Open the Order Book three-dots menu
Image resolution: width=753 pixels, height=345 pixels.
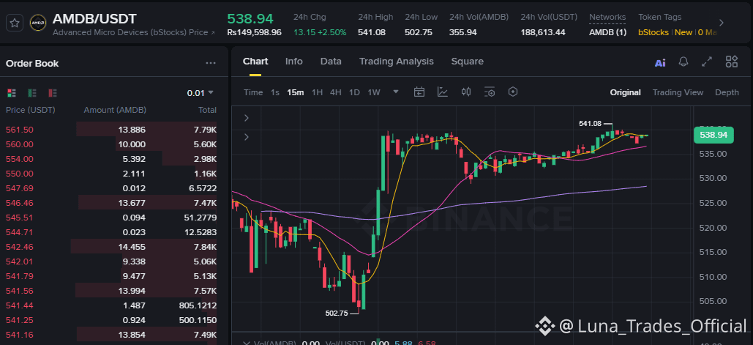pos(210,64)
